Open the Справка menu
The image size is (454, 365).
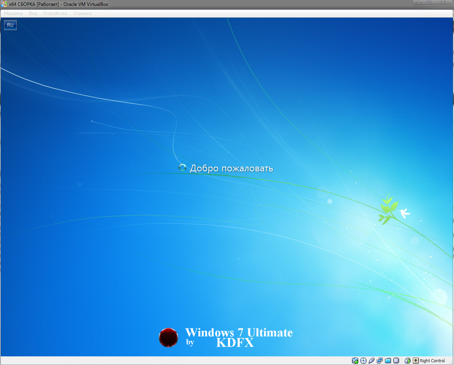pyautogui.click(x=82, y=13)
